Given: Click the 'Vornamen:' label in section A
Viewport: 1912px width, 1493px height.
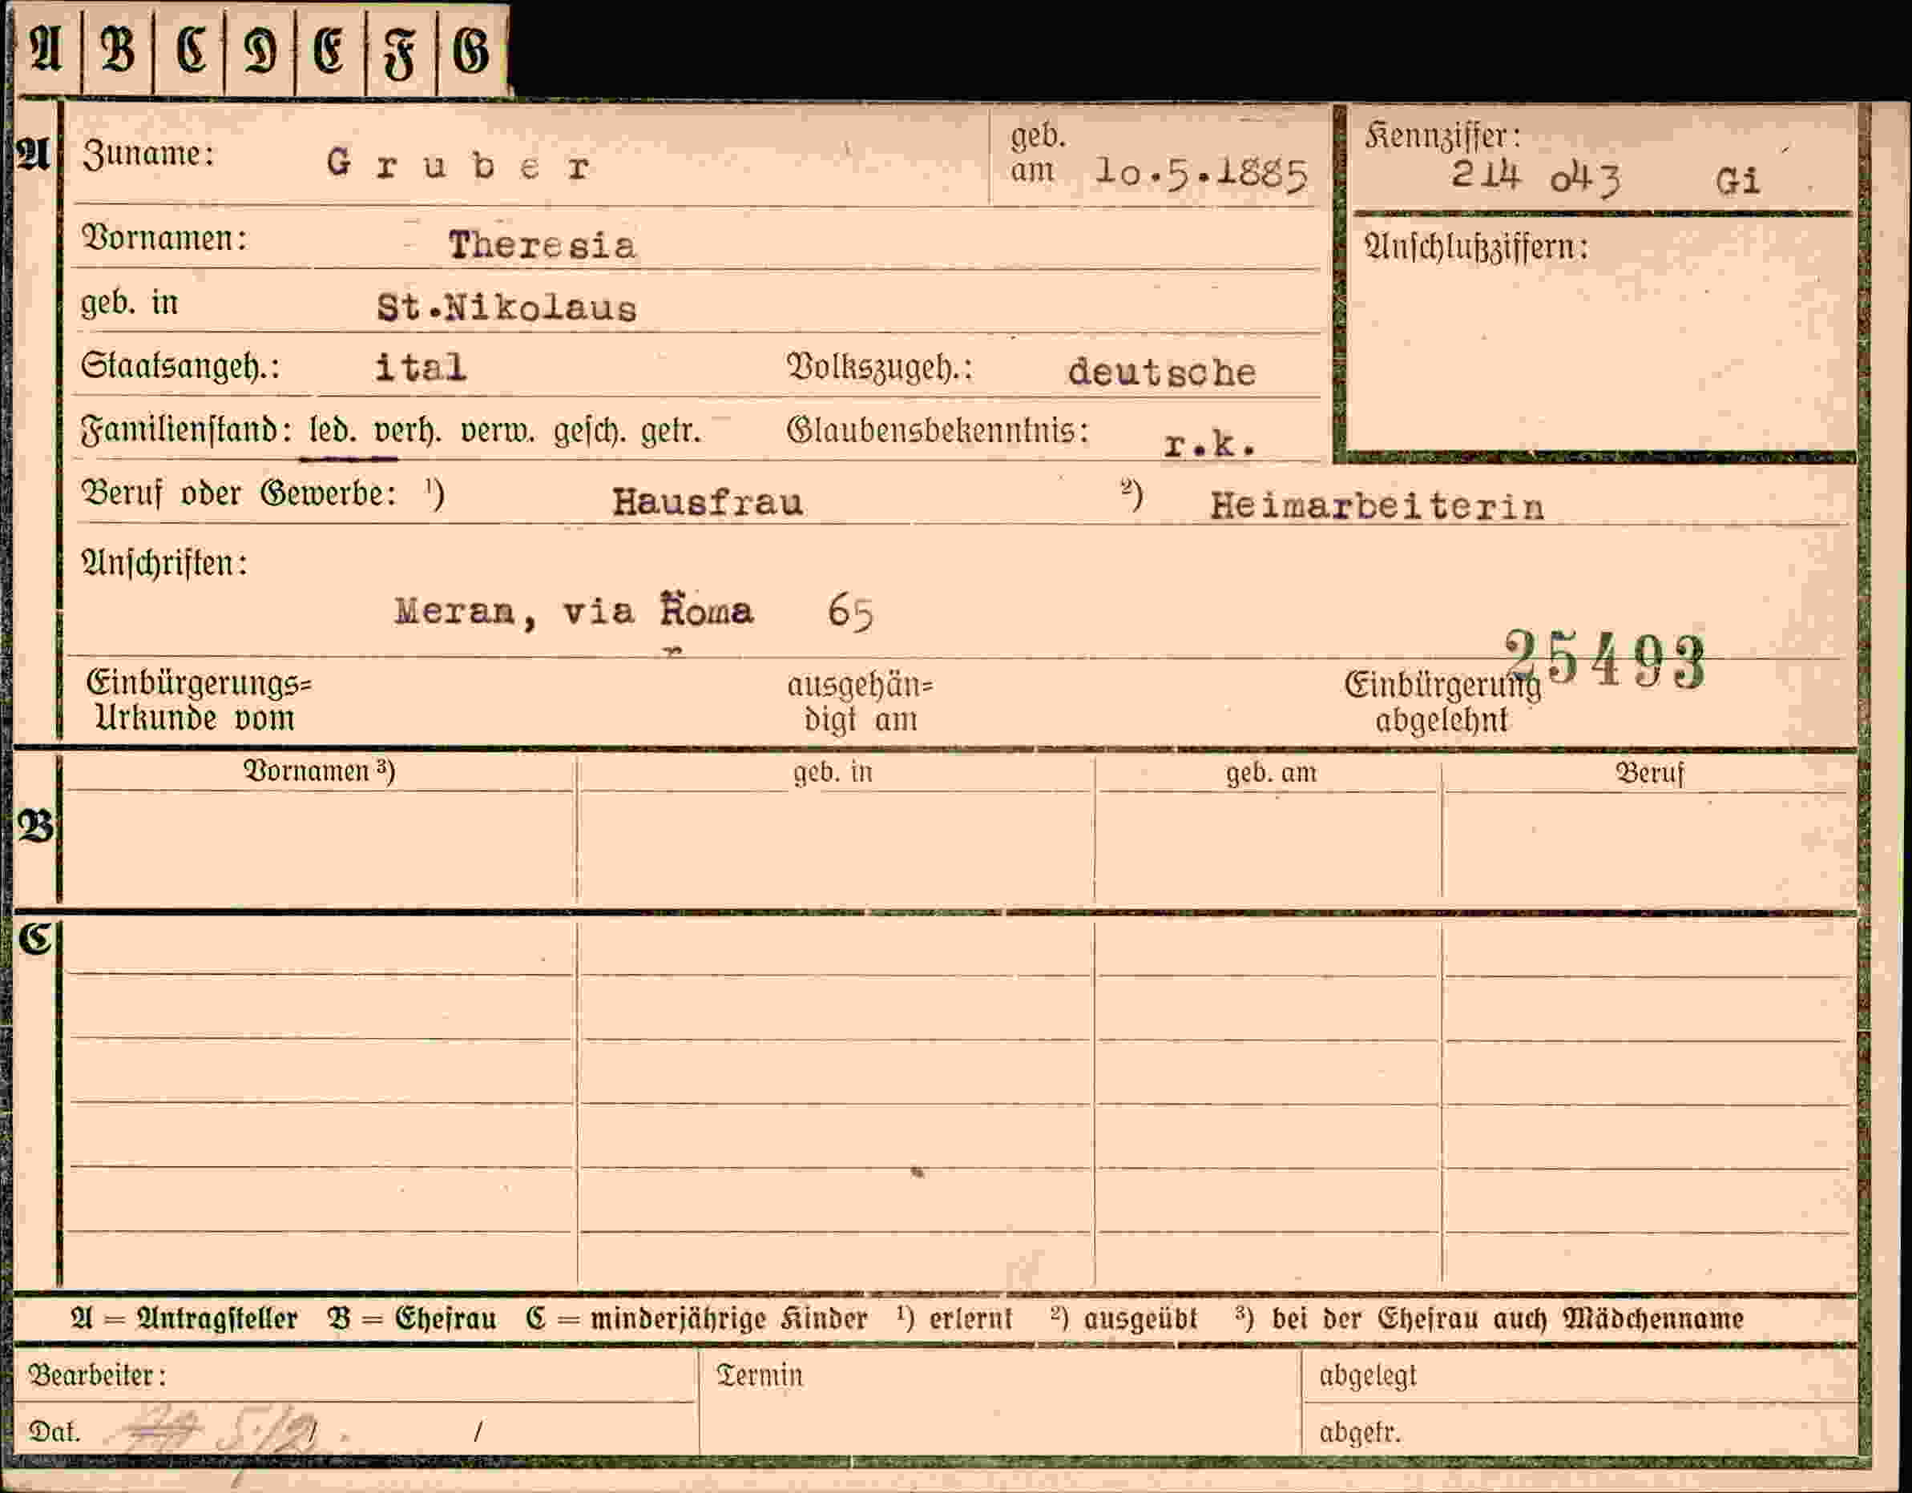Looking at the screenshot, I should (x=163, y=238).
